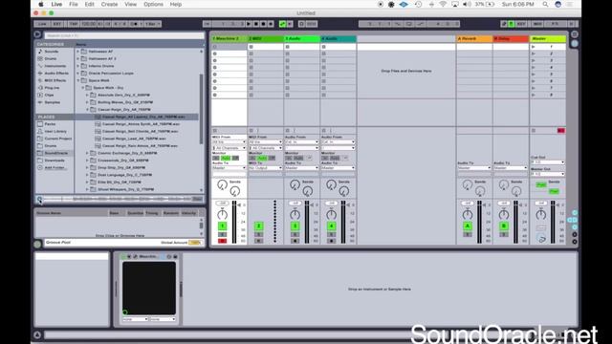Open Downloads in Places
612x344 pixels.
click(x=55, y=161)
